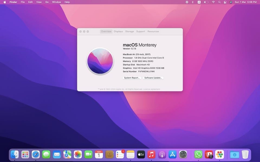Switch to the Storage tab
Screen dimensions: 260x162
click(129, 32)
